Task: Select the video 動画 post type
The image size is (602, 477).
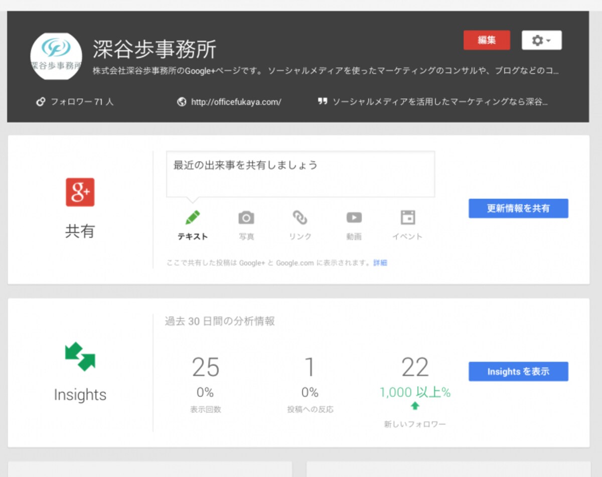Action: [354, 225]
